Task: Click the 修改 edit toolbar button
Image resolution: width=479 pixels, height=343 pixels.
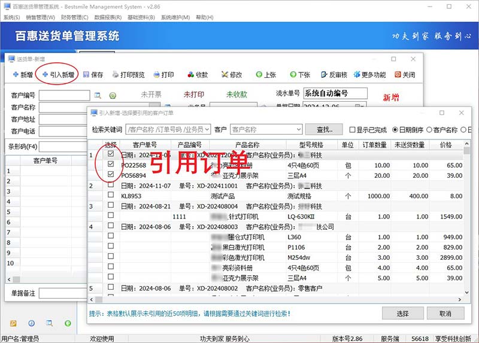Action: click(232, 74)
